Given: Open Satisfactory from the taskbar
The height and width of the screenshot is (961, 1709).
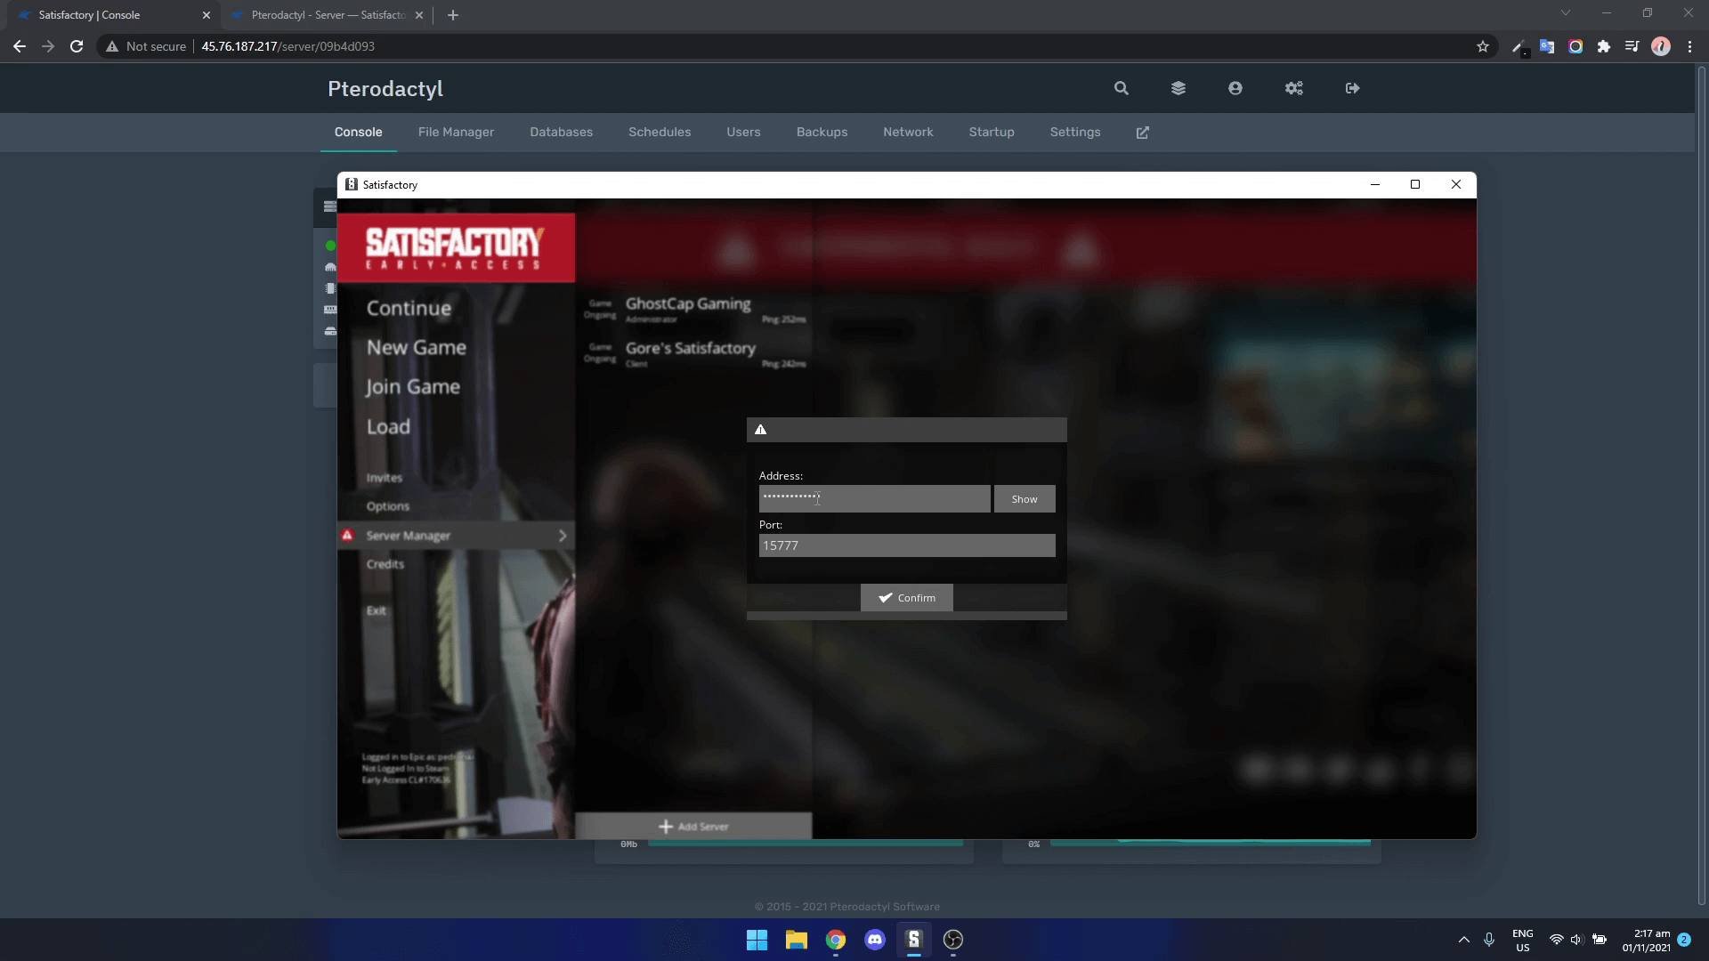Looking at the screenshot, I should click(914, 940).
